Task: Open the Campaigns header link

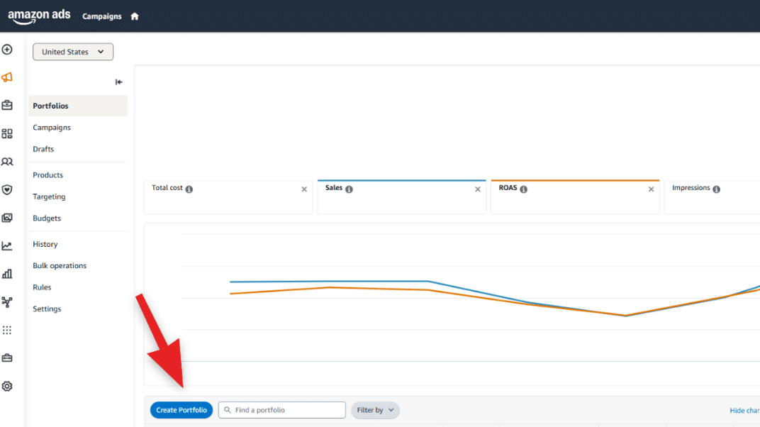Action: click(x=102, y=16)
